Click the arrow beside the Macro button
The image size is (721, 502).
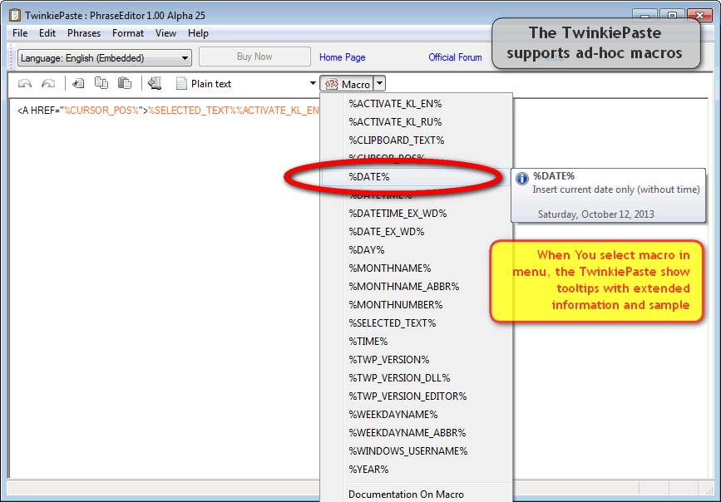[379, 84]
